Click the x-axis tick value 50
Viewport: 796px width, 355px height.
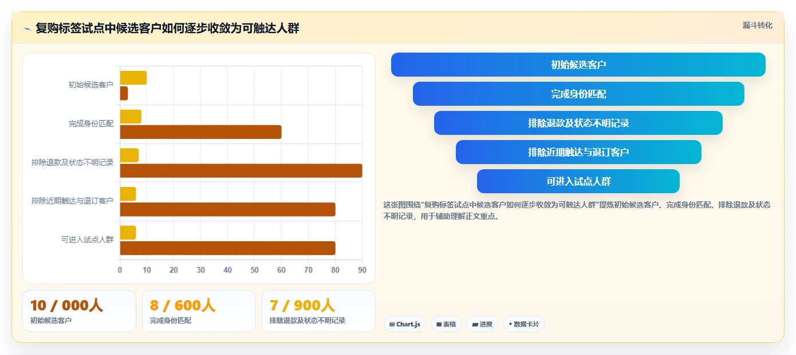click(x=254, y=270)
